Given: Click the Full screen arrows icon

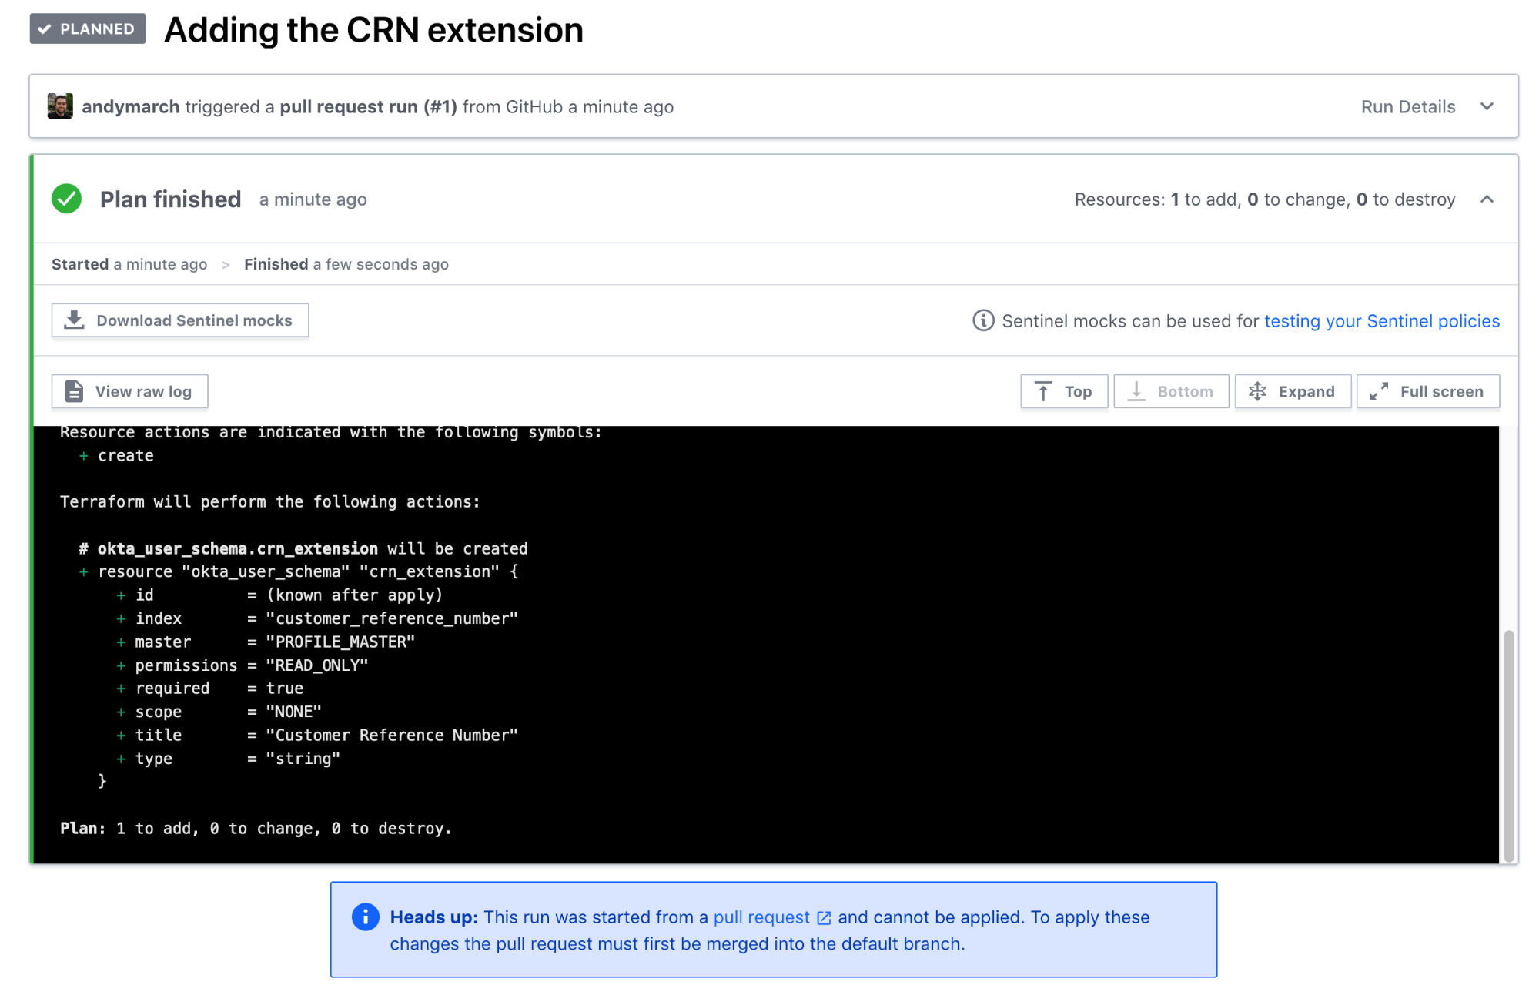Looking at the screenshot, I should 1379,391.
